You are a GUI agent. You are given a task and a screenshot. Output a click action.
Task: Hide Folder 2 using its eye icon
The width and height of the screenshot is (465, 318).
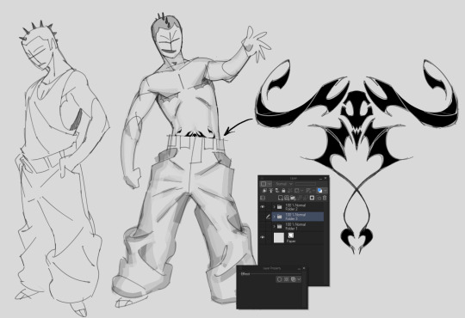click(263, 206)
